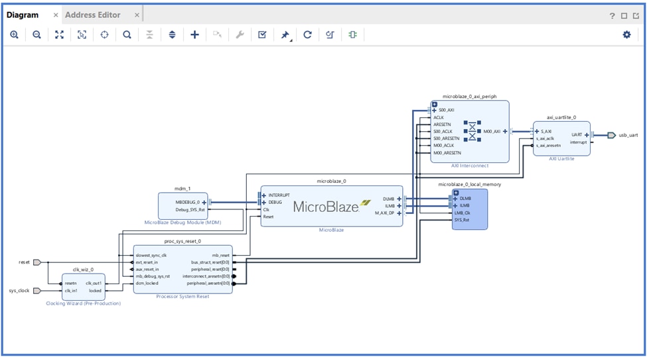Select the MicroBlaze logo block
This screenshot has height=357, width=647.
[332, 205]
